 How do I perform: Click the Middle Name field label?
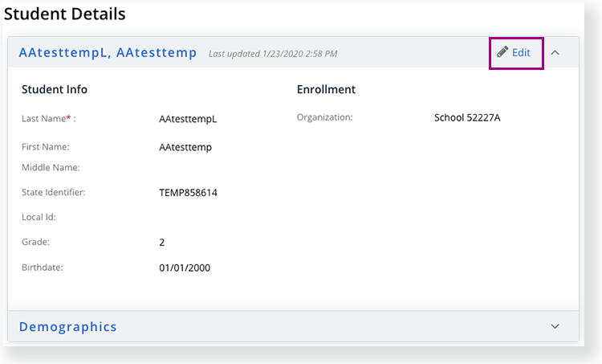pos(51,168)
